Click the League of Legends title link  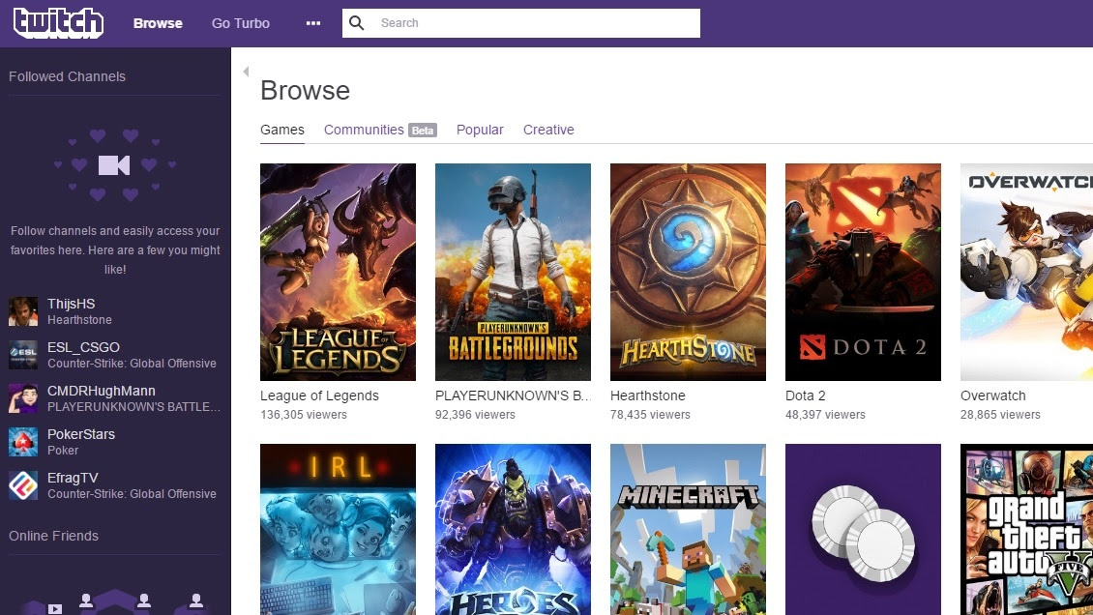click(319, 395)
